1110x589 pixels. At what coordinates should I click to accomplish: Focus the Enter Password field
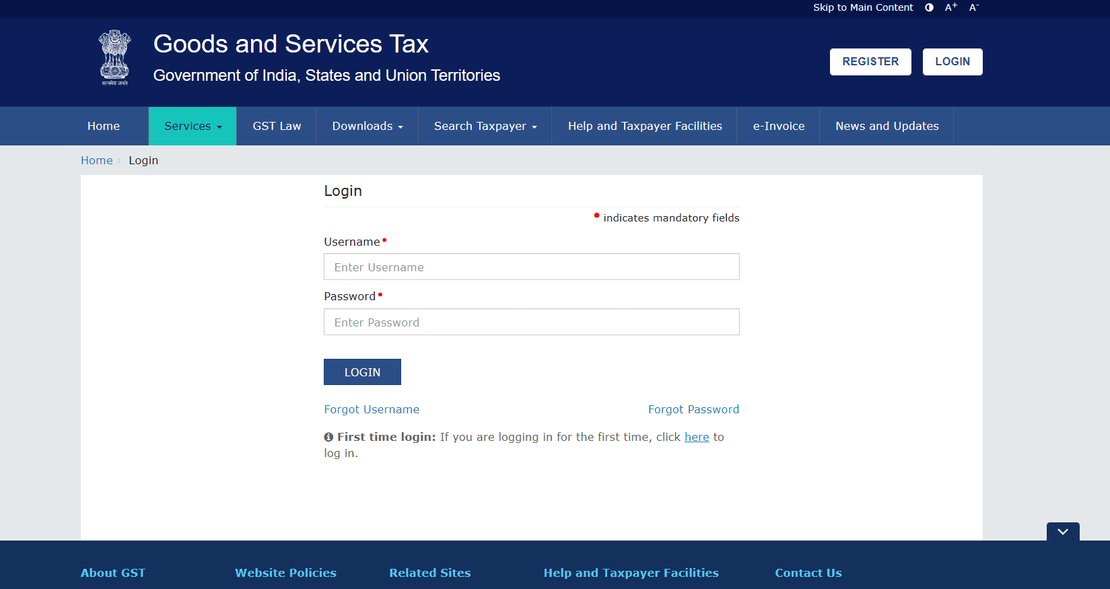pos(532,322)
